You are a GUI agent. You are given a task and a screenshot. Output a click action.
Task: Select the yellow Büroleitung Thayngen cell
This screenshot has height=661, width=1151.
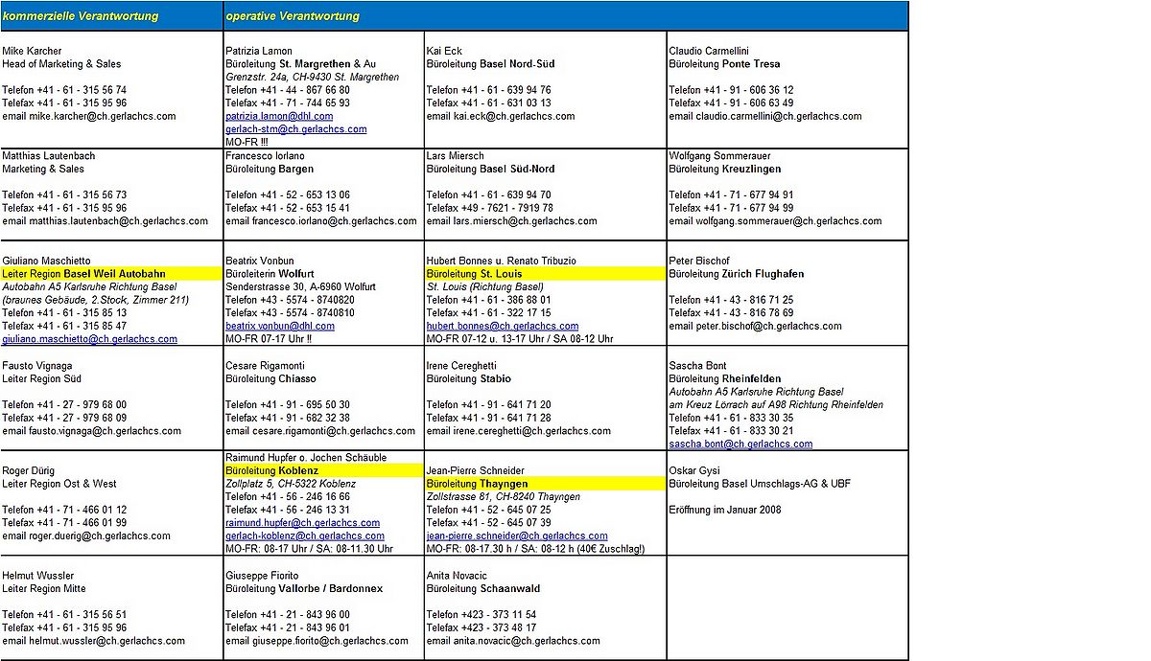(x=546, y=484)
